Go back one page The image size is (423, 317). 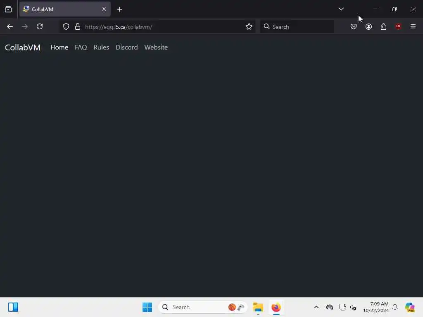tap(10, 26)
